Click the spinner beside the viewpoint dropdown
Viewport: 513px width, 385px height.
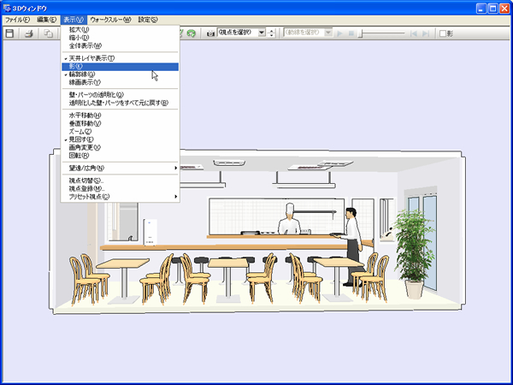click(271, 33)
